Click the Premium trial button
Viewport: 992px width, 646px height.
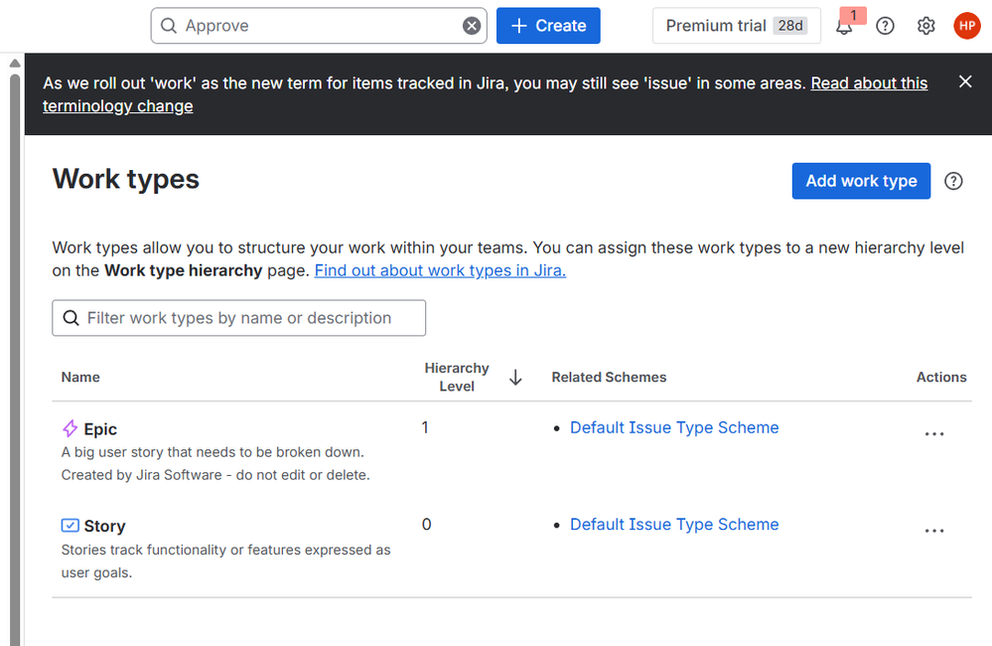[x=737, y=26]
